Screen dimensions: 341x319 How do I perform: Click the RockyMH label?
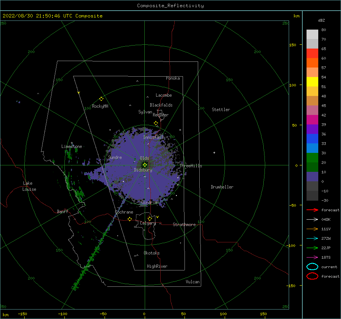(100, 106)
